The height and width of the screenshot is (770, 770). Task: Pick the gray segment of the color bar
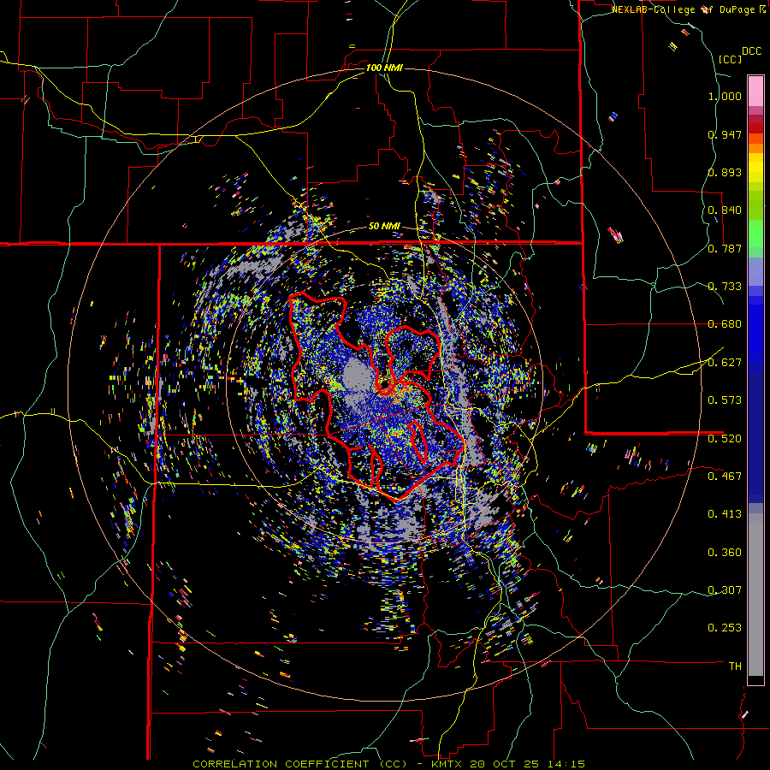coord(755,595)
